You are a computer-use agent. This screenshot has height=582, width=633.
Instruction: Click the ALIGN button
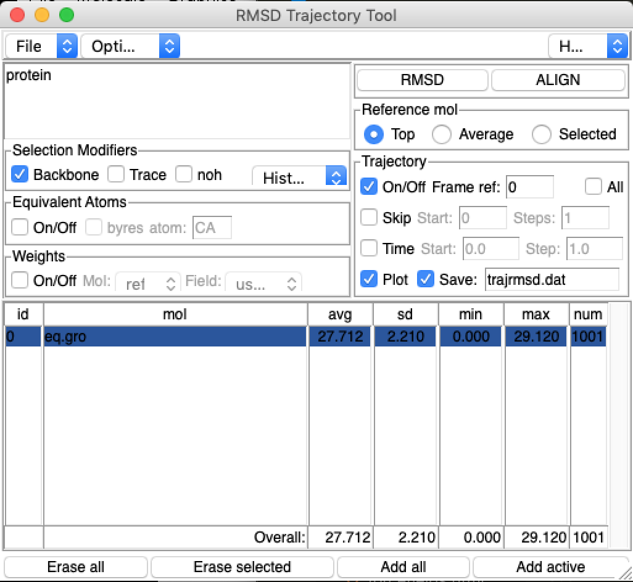[x=558, y=80]
